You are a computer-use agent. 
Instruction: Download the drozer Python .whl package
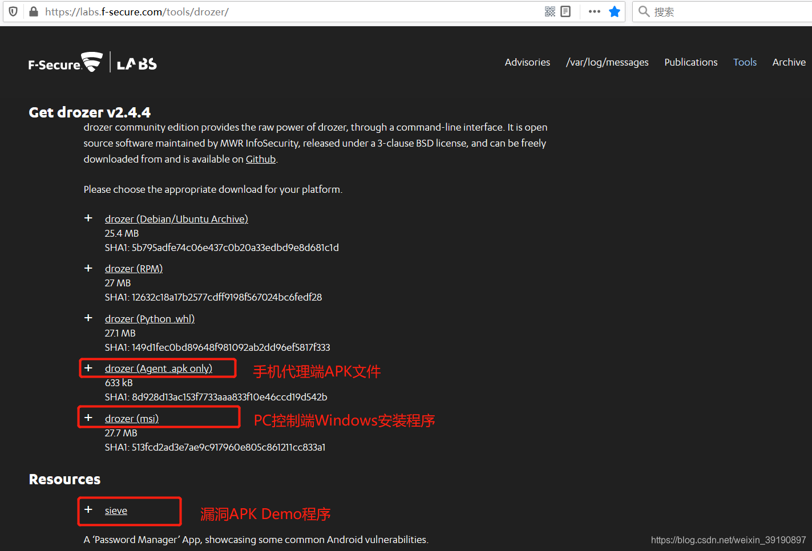(150, 318)
